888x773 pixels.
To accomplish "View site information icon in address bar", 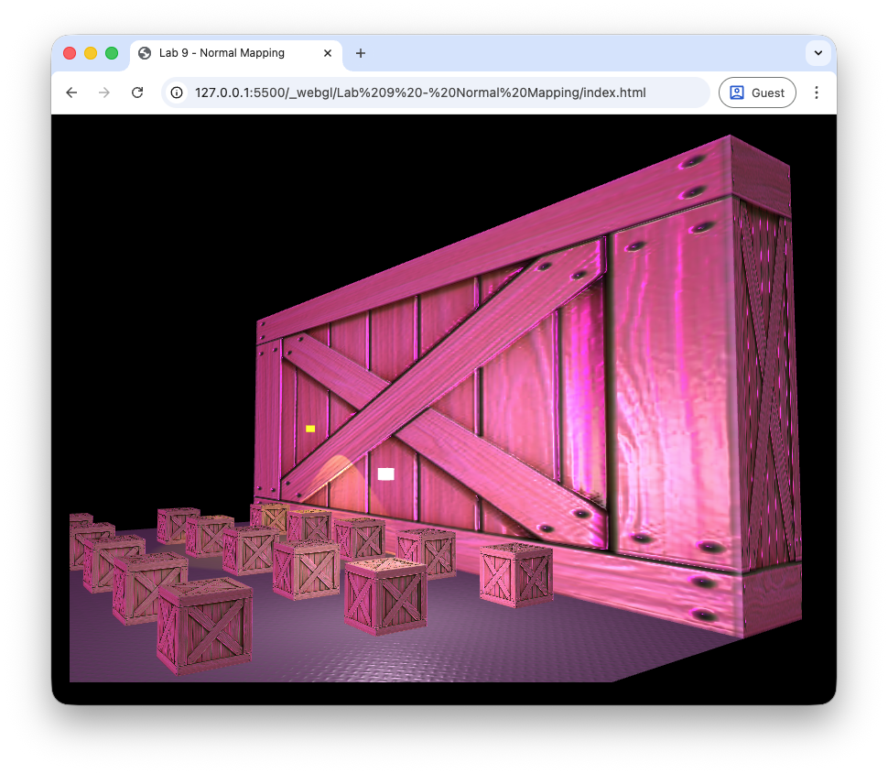I will click(x=178, y=93).
